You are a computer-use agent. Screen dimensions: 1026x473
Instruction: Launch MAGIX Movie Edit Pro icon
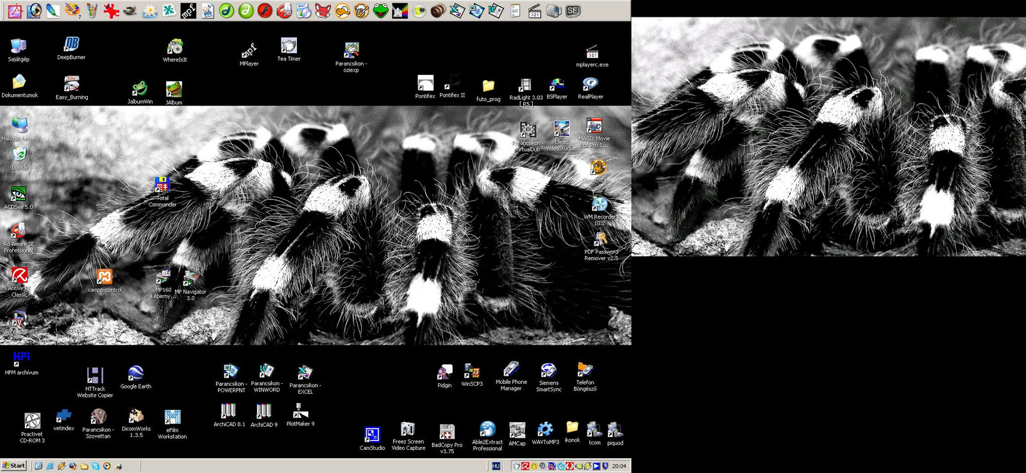pyautogui.click(x=594, y=133)
